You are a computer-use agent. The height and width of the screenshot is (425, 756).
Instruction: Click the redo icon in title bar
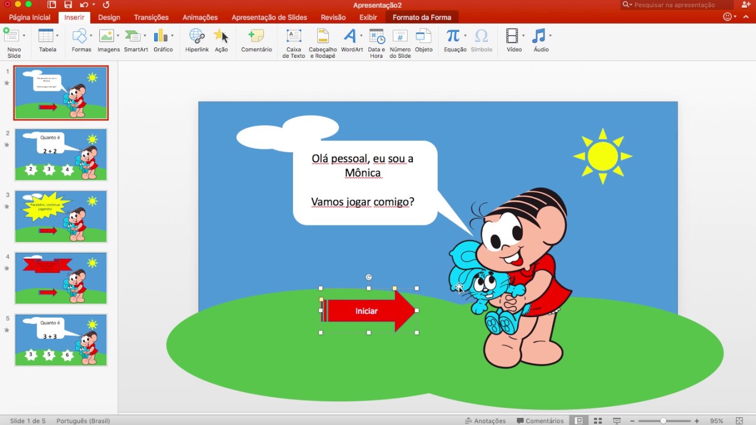click(106, 5)
